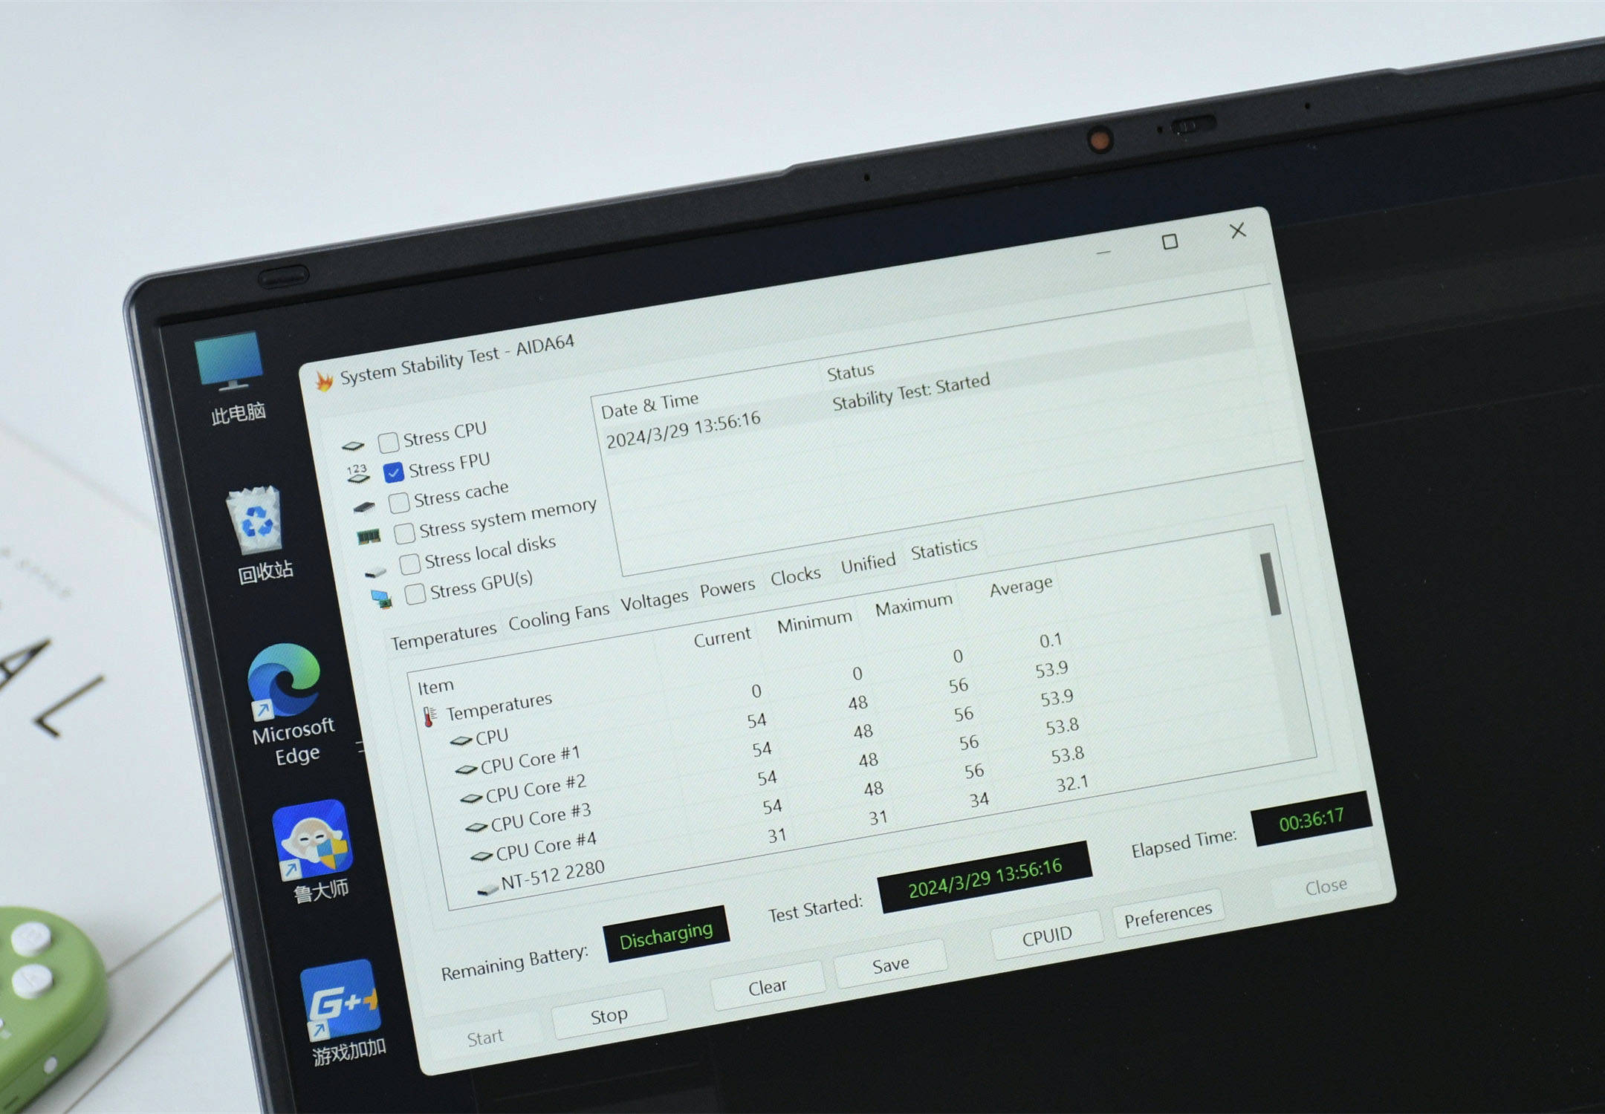Screen dimensions: 1605x1114
Task: Open the Unified tab
Action: tap(868, 563)
